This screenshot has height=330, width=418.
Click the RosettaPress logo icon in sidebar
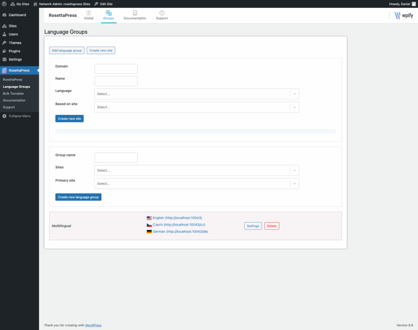pos(4,70)
